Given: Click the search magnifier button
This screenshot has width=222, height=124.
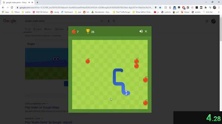Looking at the screenshot, I should (x=114, y=21).
